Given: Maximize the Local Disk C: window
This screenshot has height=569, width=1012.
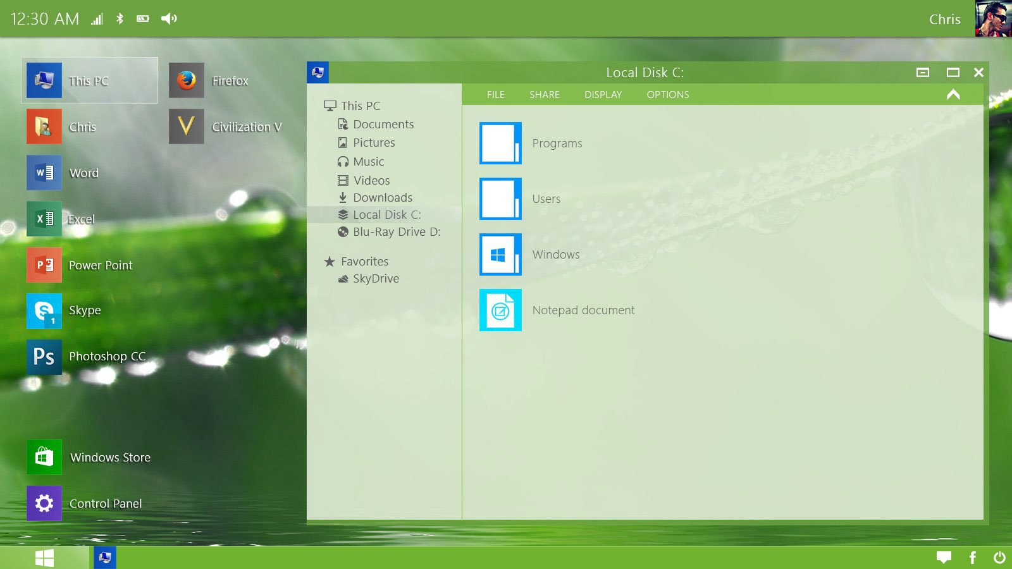Looking at the screenshot, I should (953, 72).
